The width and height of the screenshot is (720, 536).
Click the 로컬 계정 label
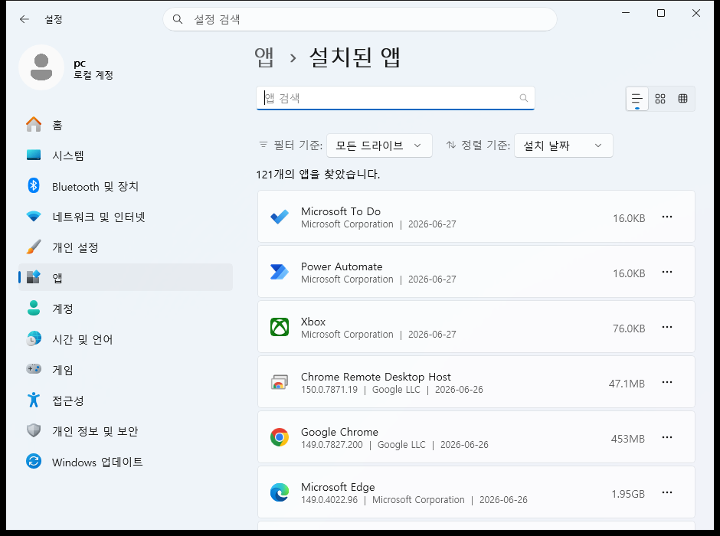(93, 75)
